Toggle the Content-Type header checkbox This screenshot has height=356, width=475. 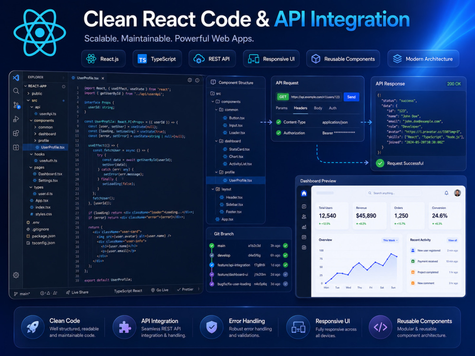click(279, 122)
